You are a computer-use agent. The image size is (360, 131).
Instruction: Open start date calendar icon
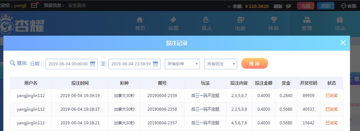[93, 64]
